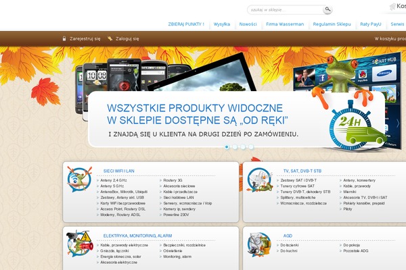
Task: Open the Raty PayU menu item
Action: click(x=371, y=24)
